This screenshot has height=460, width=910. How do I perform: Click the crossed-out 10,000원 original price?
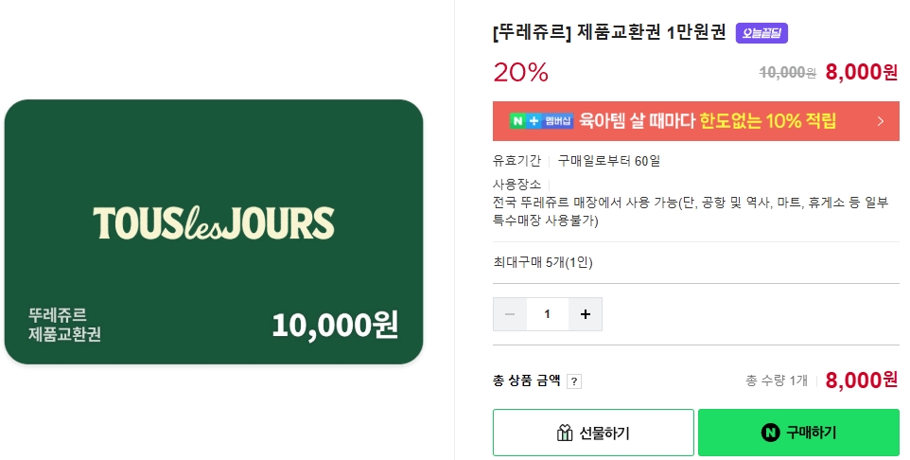tap(788, 73)
